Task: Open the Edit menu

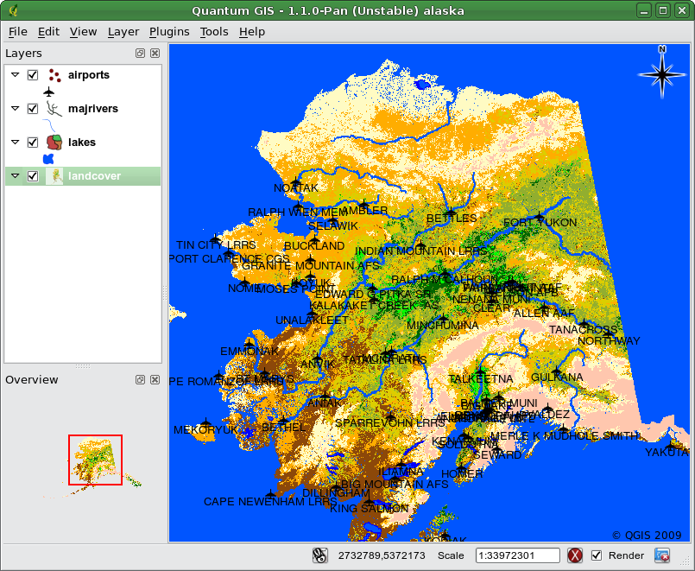Action: point(48,32)
